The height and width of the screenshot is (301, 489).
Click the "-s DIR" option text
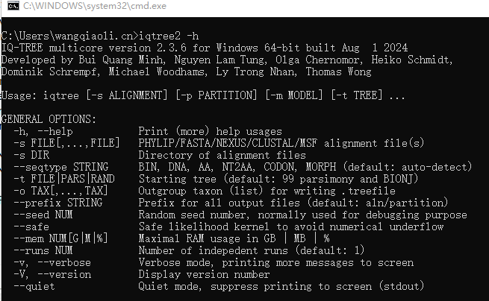(32, 155)
